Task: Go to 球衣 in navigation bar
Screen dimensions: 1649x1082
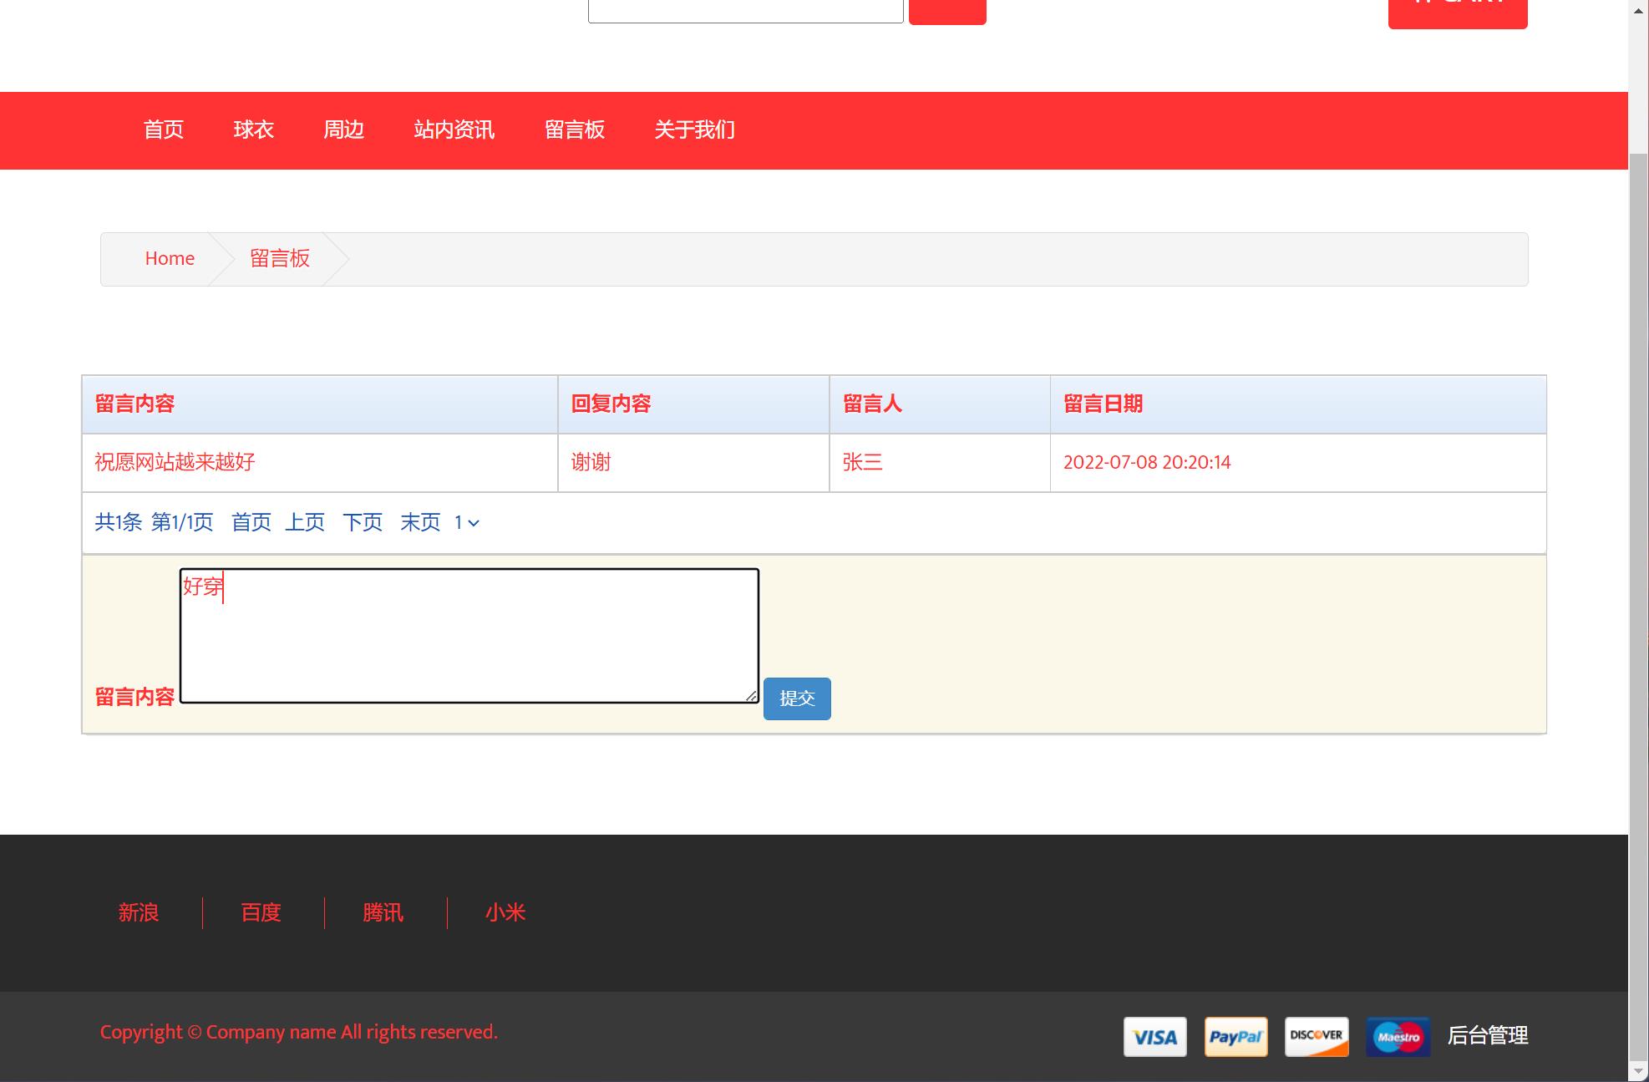Action: click(253, 130)
